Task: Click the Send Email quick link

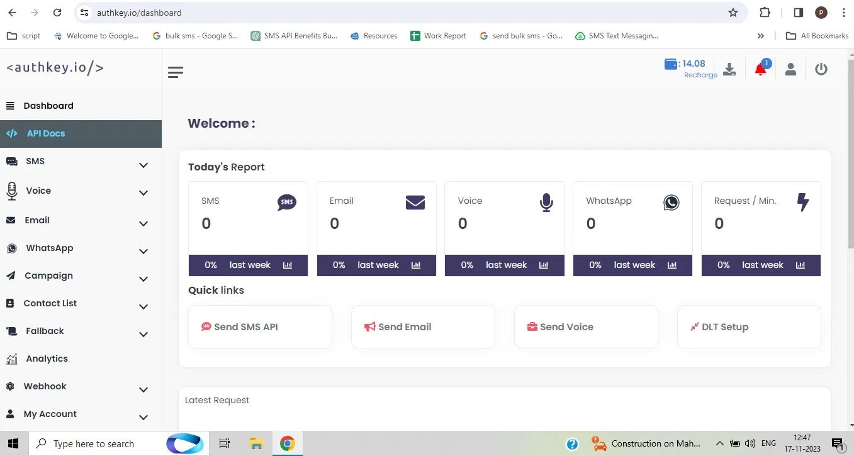Action: pyautogui.click(x=423, y=326)
